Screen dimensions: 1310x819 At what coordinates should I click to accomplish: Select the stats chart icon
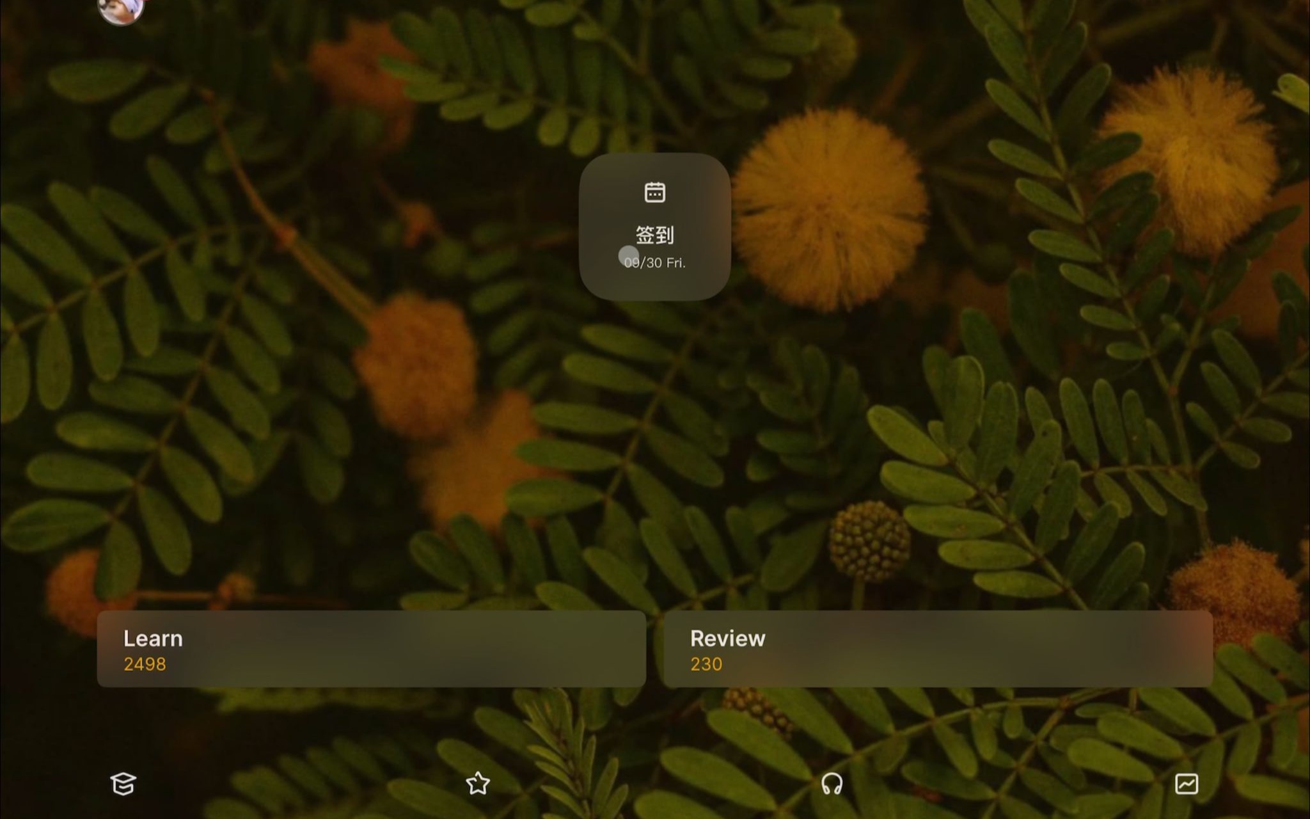coord(1187,783)
